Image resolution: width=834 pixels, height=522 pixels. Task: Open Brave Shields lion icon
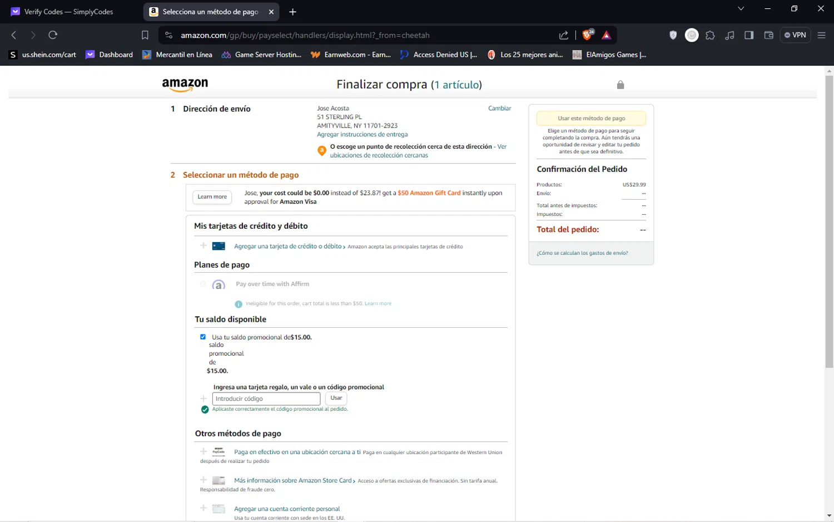(587, 35)
